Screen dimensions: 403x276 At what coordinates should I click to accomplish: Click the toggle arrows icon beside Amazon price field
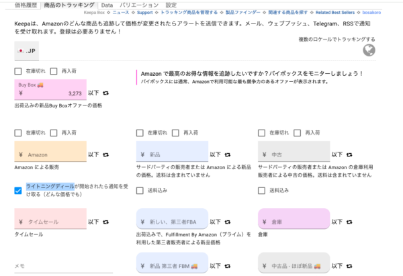(x=105, y=154)
